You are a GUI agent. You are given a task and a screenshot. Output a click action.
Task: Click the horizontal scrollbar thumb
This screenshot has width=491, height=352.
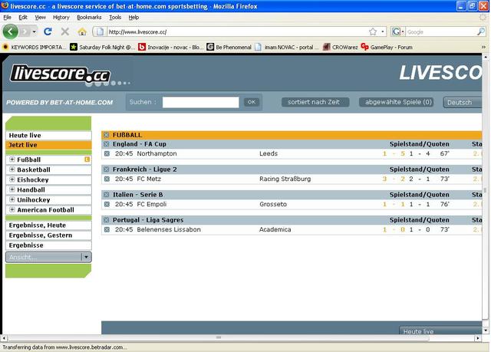point(219,338)
